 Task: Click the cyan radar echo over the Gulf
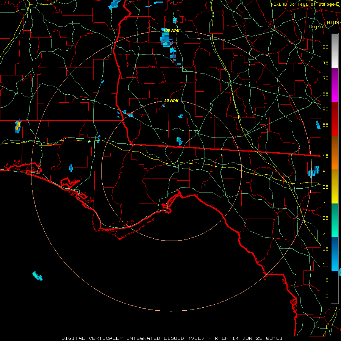[x=37, y=276]
